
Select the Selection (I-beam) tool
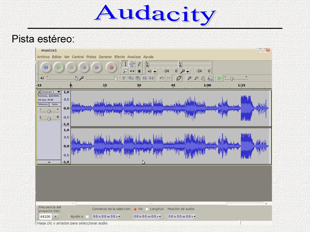pos(125,64)
